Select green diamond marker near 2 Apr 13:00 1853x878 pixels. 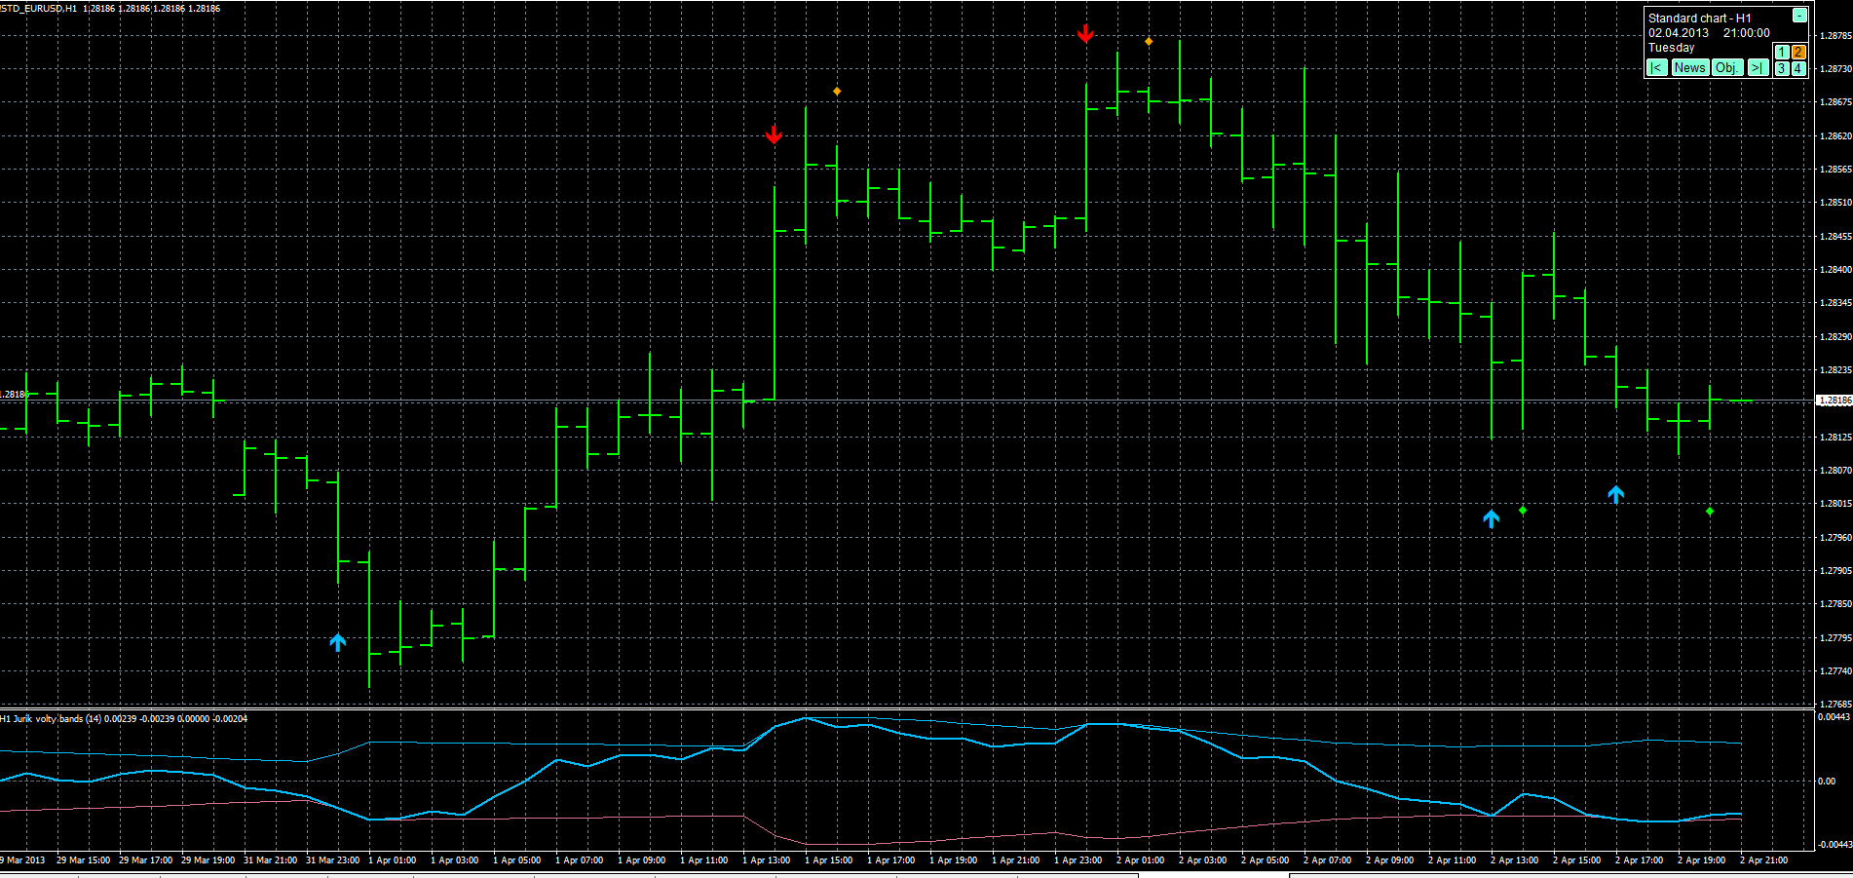[x=1523, y=511]
